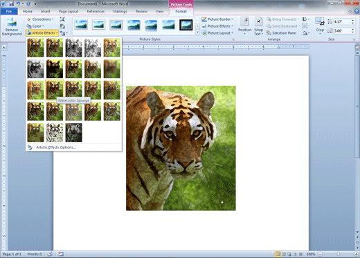The height and width of the screenshot is (258, 360).
Task: Open the File tab
Action: [9, 11]
